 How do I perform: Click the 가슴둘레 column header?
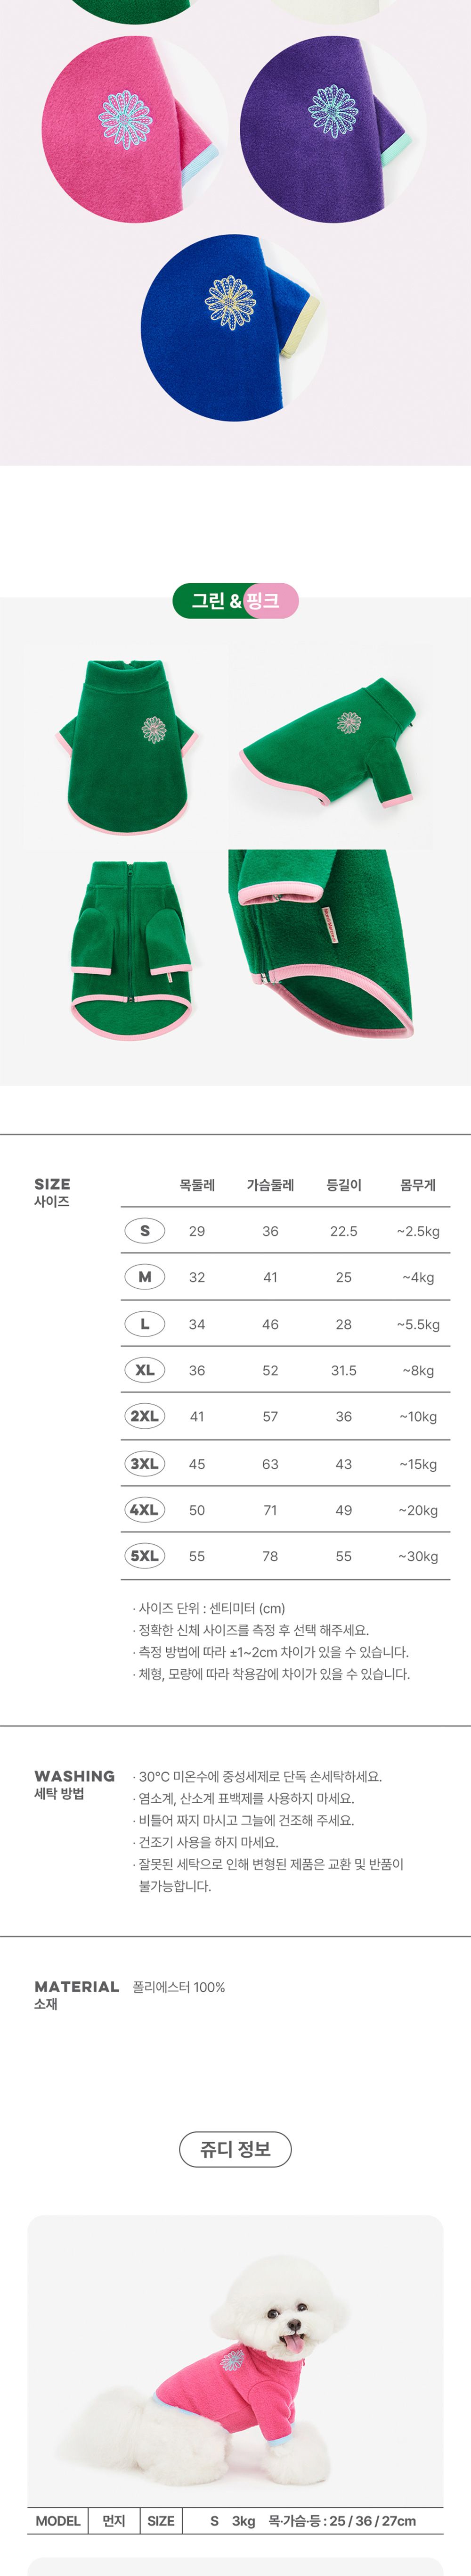click(270, 1185)
